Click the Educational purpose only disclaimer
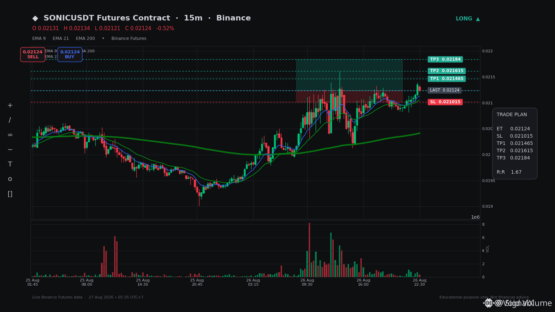 pyautogui.click(x=485, y=297)
